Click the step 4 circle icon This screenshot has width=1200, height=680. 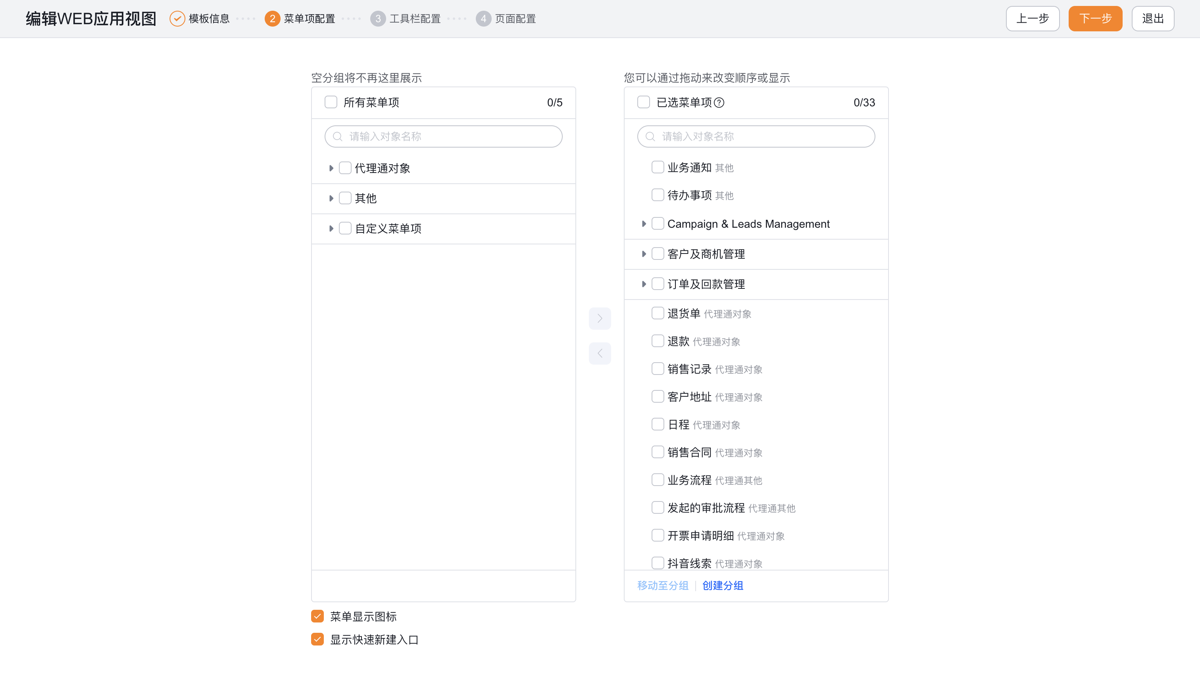483,19
